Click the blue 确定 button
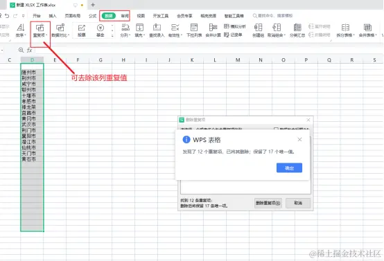This screenshot has height=261, width=384. (x=289, y=168)
